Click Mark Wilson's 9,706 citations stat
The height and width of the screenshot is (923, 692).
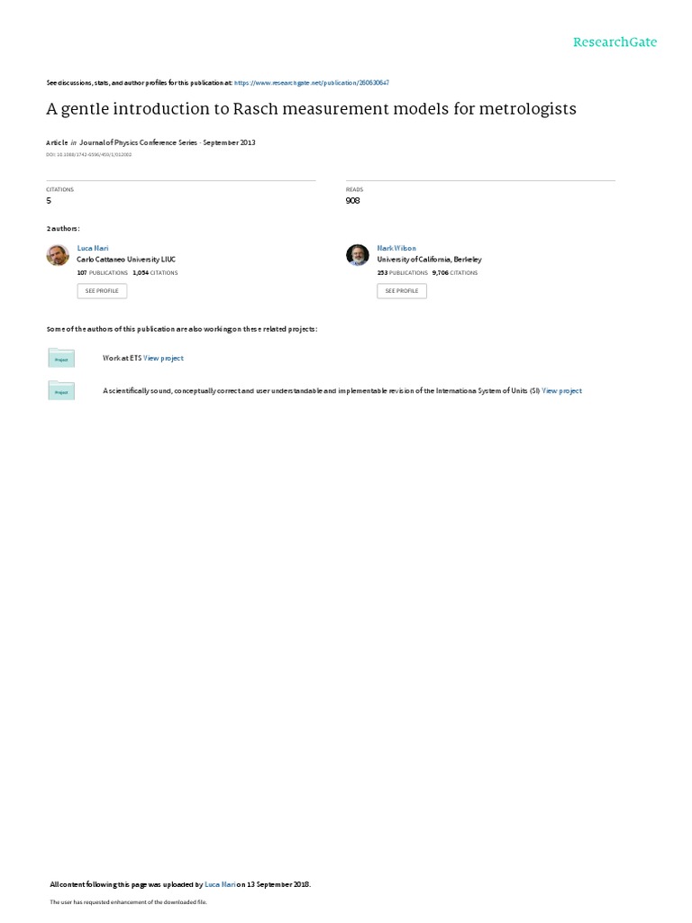[455, 273]
